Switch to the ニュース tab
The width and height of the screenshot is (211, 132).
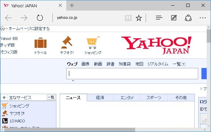click(x=73, y=98)
